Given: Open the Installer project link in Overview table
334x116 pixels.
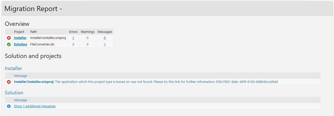Looking at the screenshot, I should [x=20, y=38].
